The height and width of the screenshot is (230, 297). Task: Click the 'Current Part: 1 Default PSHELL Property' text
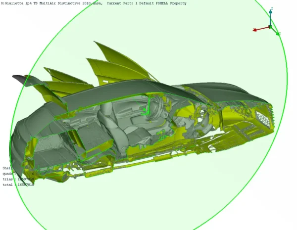(147, 3)
